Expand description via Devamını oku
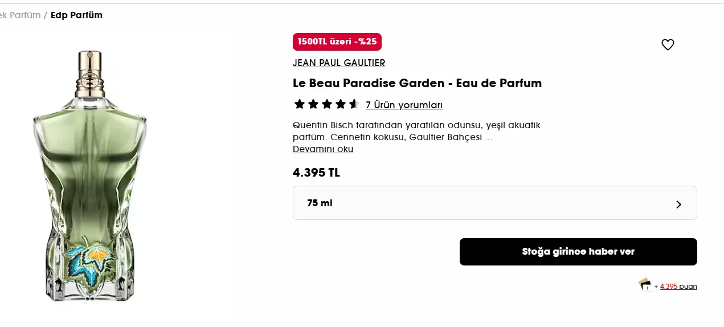The height and width of the screenshot is (327, 724). [323, 149]
